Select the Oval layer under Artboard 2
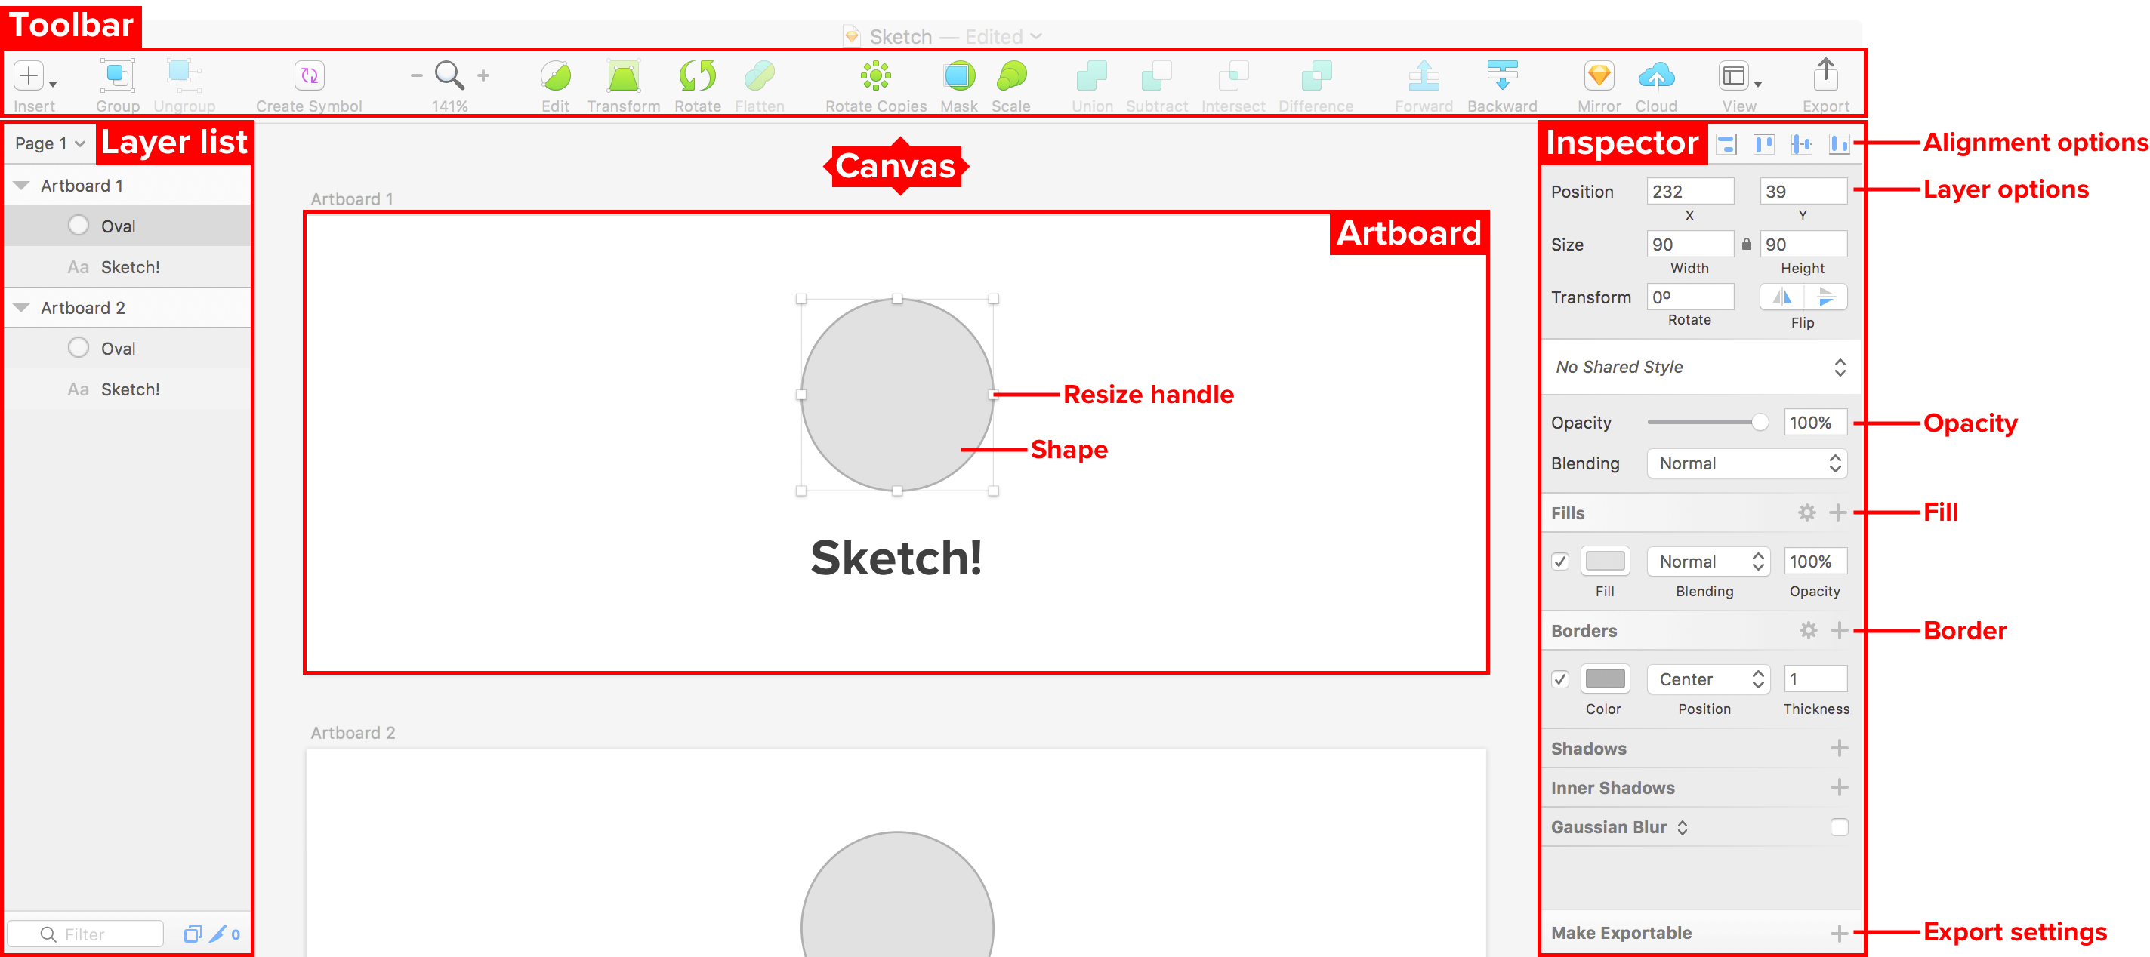 tap(118, 349)
